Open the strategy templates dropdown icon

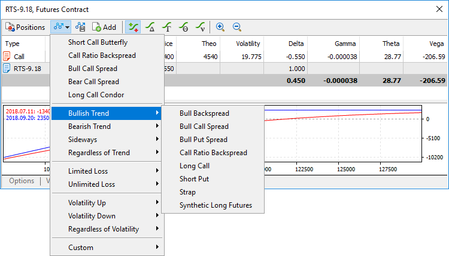point(61,27)
